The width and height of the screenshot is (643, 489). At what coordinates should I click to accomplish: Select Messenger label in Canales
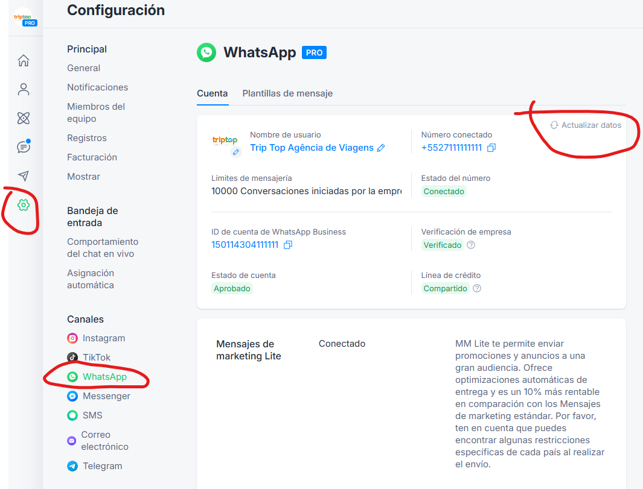107,396
